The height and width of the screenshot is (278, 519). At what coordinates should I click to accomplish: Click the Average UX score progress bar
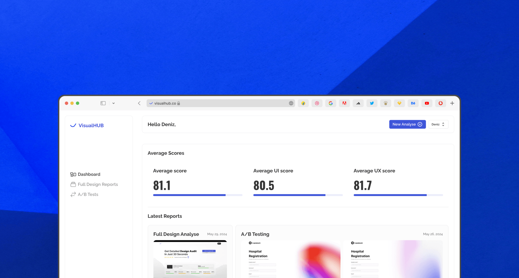[398, 195]
